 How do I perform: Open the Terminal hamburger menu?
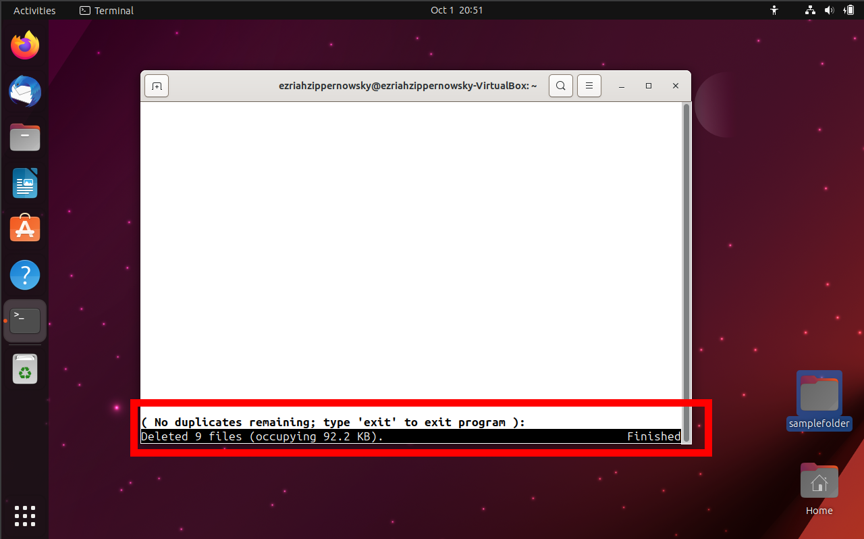(x=589, y=86)
